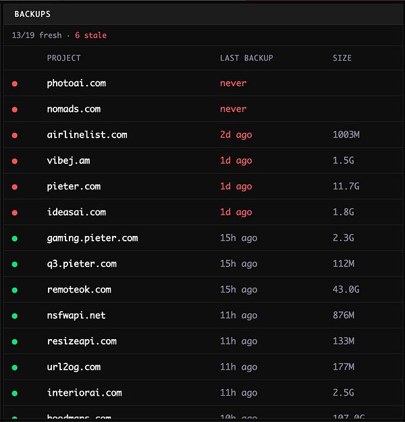Click 'never' backup status for photoai.com
405x422 pixels.
coord(234,83)
